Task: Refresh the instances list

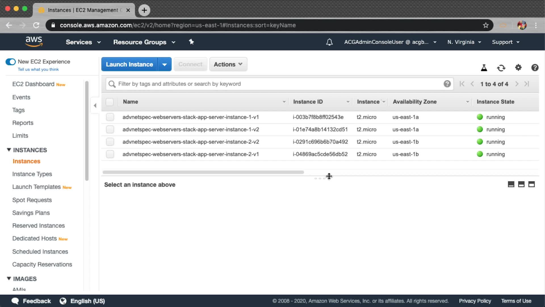Action: tap(501, 68)
